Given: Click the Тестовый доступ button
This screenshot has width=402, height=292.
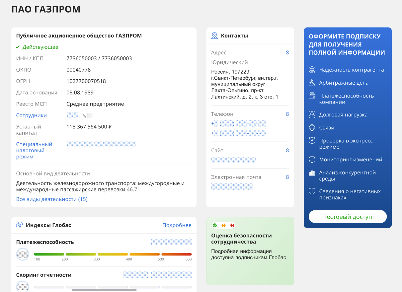Looking at the screenshot, I should 348,217.
